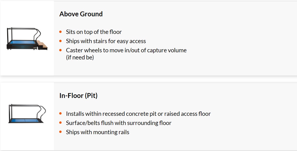The height and width of the screenshot is (151, 297).
Task: Click the In-Floor (Pit) treadmill image
Action: coord(27,114)
